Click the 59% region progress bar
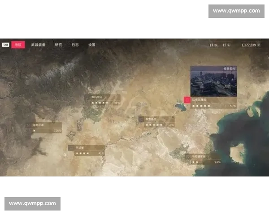Screen dimensions: 269x215 [213, 106]
